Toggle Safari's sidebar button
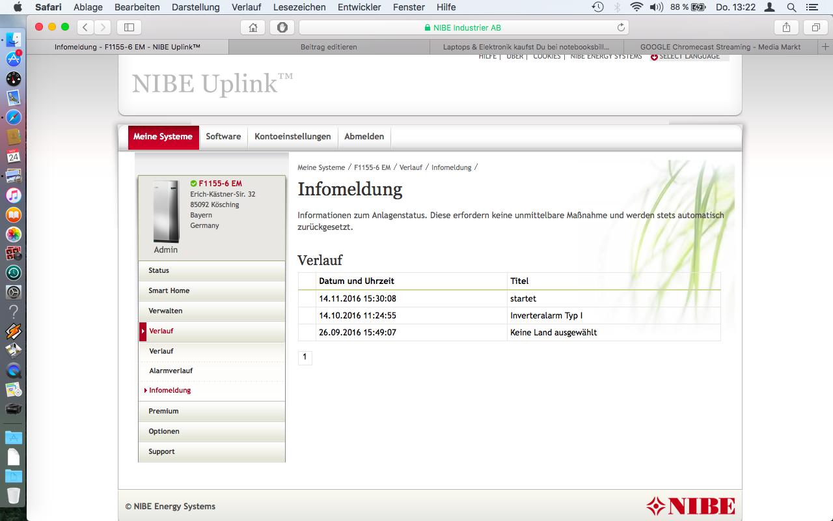This screenshot has height=521, width=833. click(129, 27)
